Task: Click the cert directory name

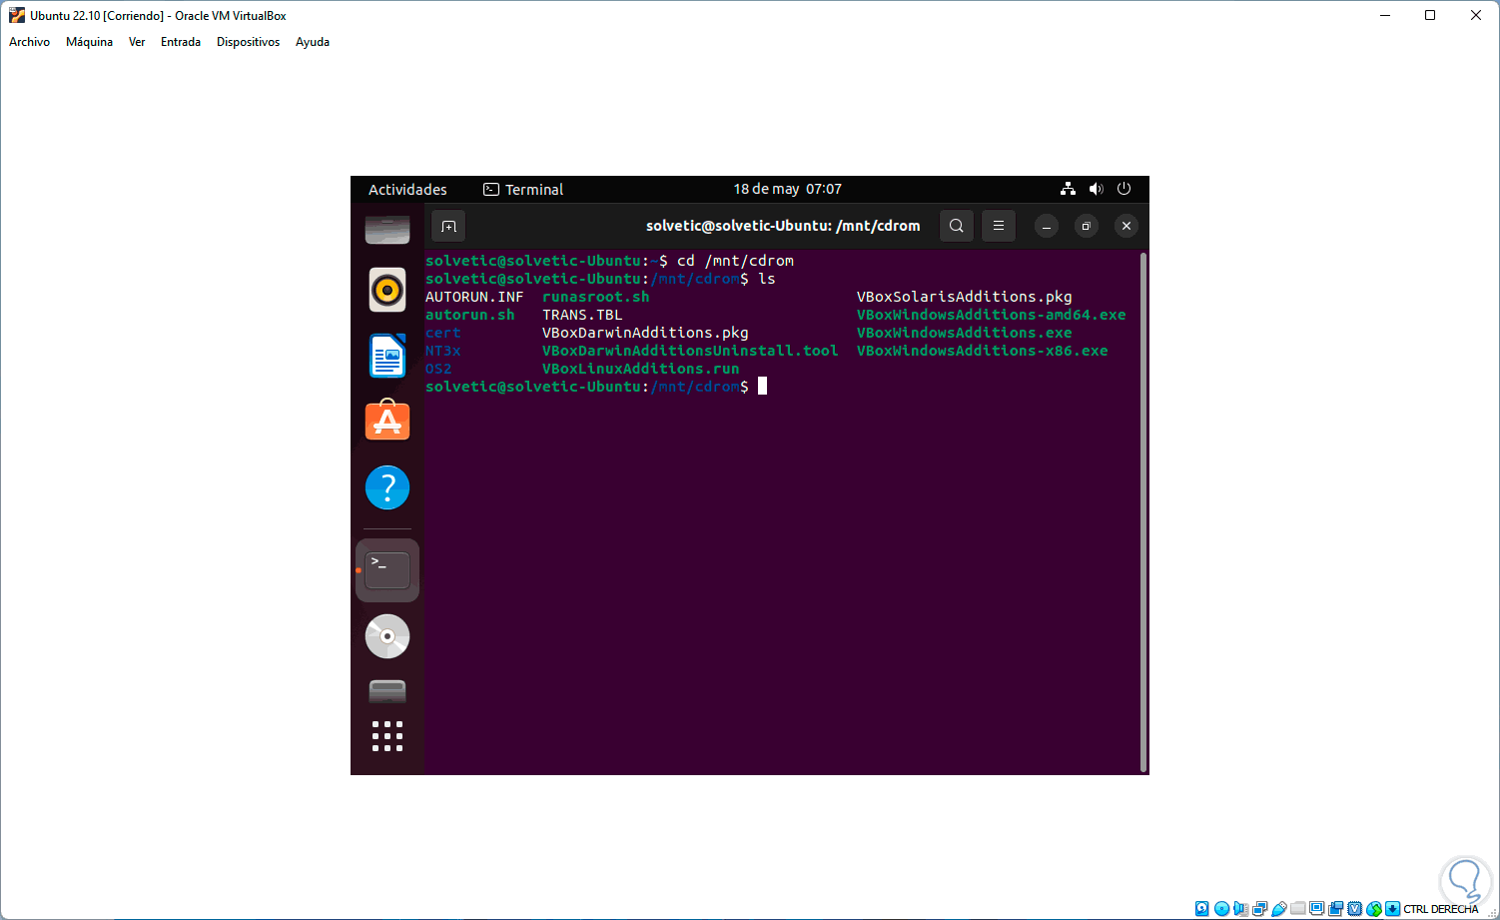Action: pos(443,333)
